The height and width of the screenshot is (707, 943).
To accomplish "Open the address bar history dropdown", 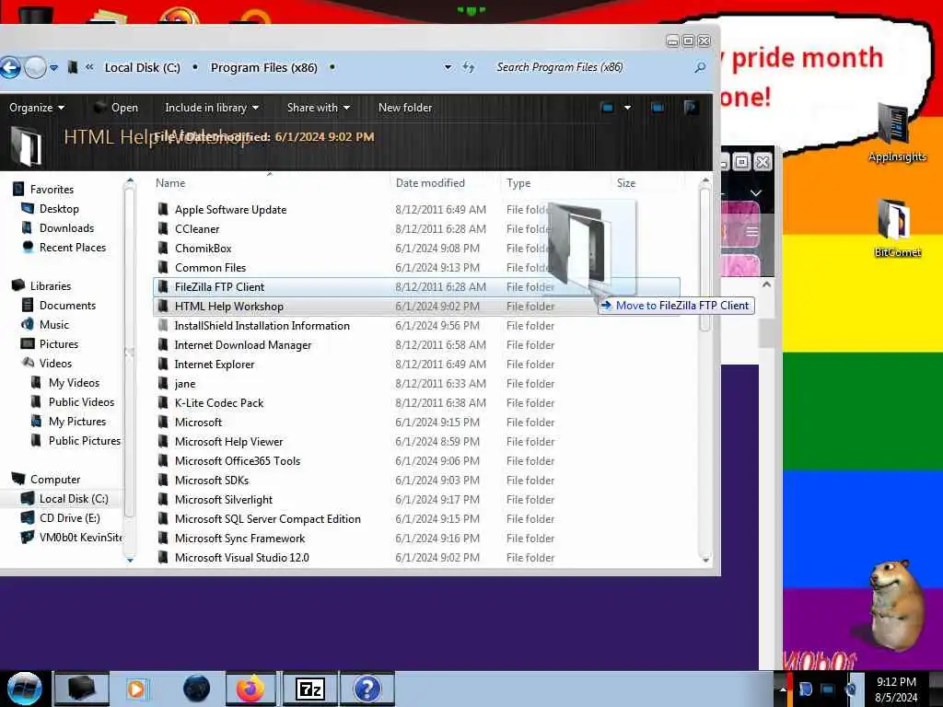I will 448,67.
